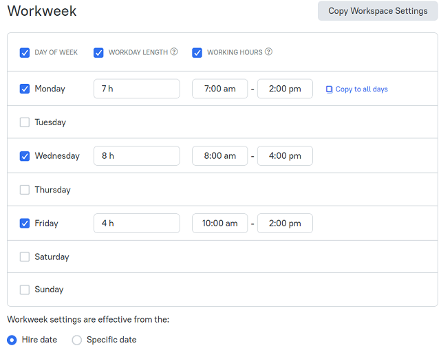The height and width of the screenshot is (348, 441).
Task: Click help icon next to Workday Length
Action: click(x=174, y=52)
